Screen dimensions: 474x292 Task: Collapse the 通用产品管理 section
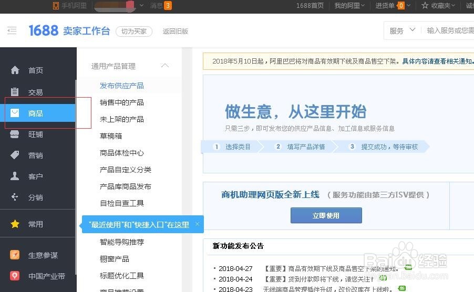pos(165,66)
